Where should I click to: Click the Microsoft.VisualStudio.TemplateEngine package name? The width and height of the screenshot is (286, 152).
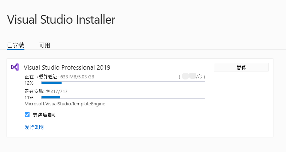(x=65, y=104)
